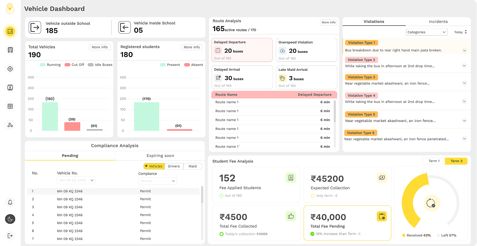Open the dashboard icon in the sidebar
The image size is (477, 246).
10,31
